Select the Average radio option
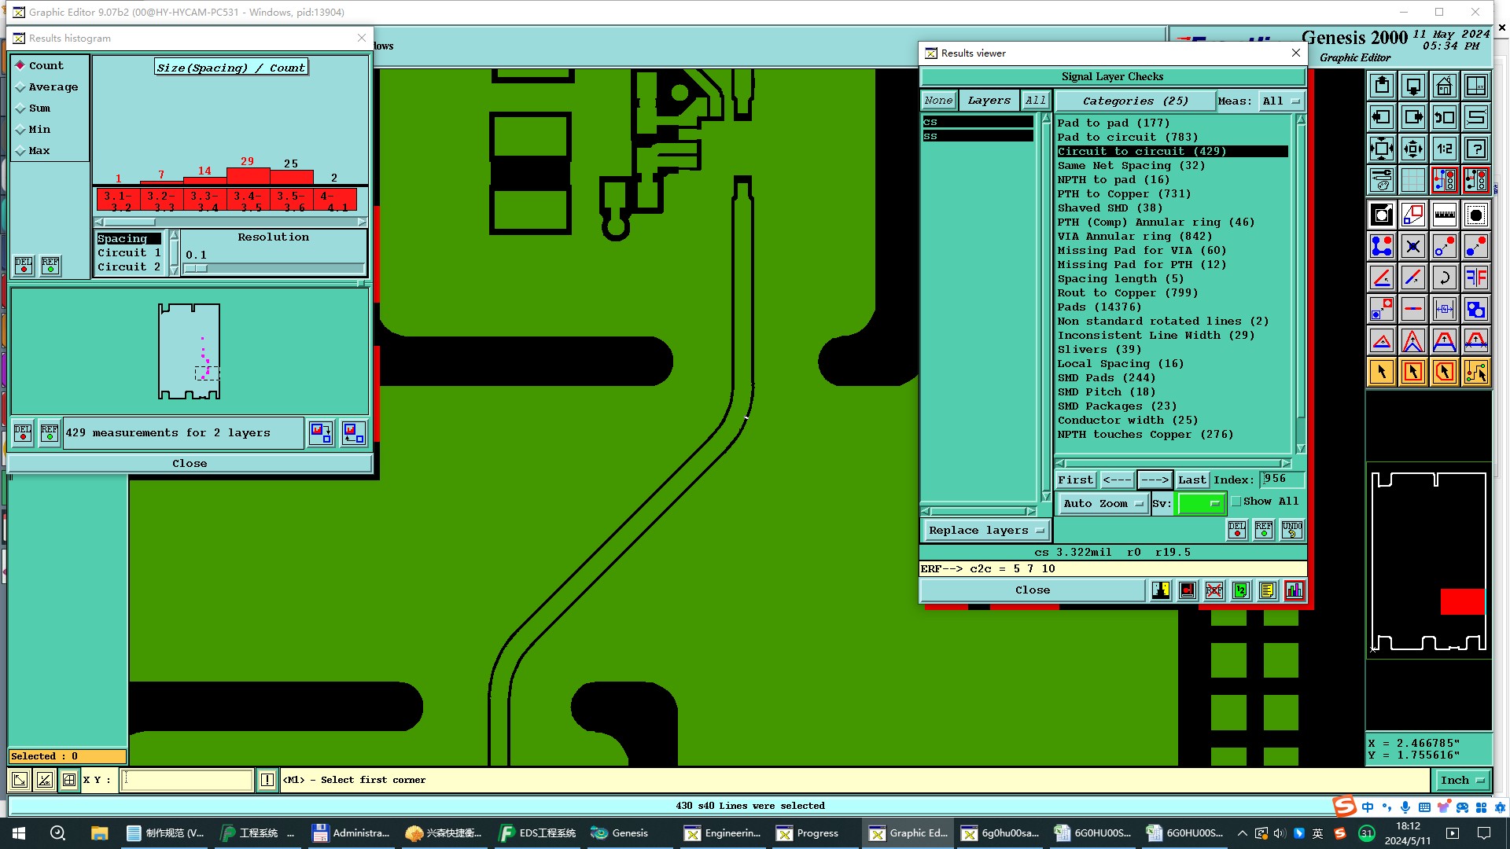This screenshot has width=1510, height=849. [47, 86]
